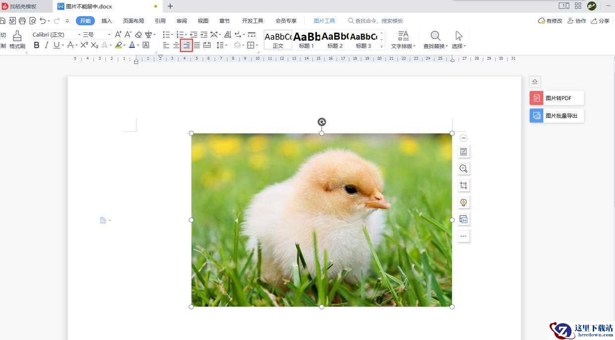Click the 图片批量导出 batch export button
Viewport: 615px width, 340px height.
[557, 116]
